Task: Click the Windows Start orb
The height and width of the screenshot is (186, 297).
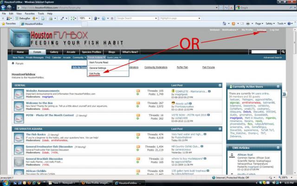Action: tap(6, 183)
